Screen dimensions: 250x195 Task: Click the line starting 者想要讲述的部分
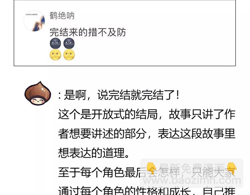[x=147, y=134]
